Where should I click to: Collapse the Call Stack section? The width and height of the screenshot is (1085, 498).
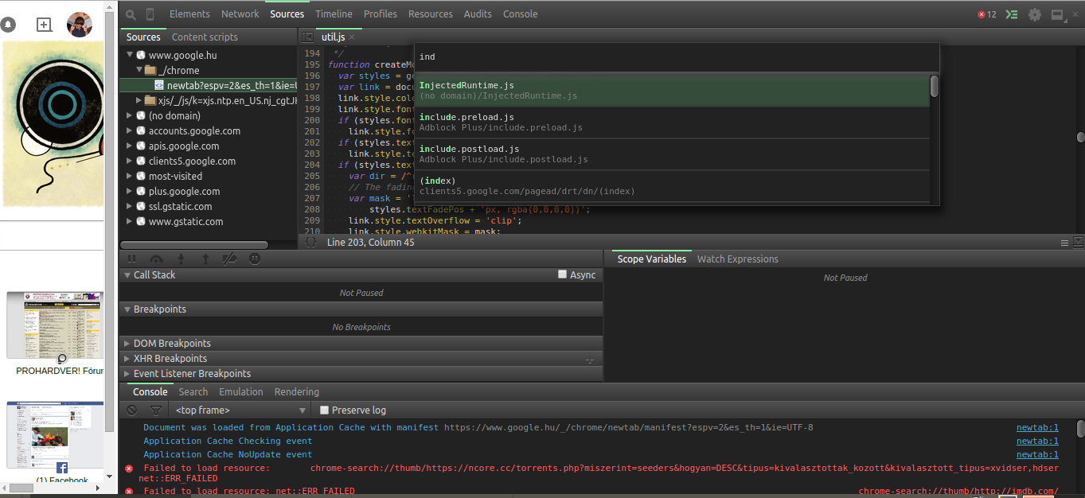point(154,275)
